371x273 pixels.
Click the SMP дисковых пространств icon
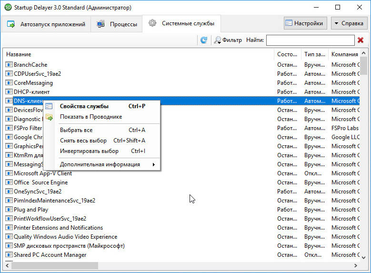coord(9,246)
